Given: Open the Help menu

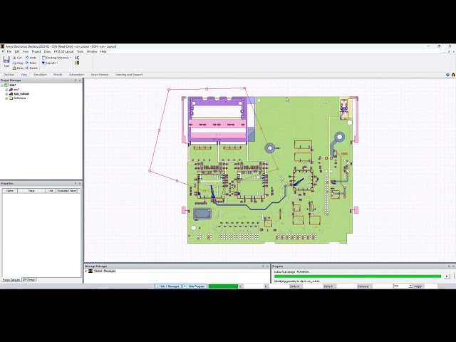Looking at the screenshot, I should (x=103, y=51).
